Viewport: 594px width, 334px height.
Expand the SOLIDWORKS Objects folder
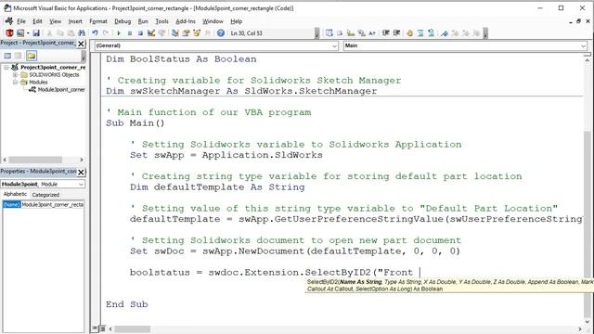point(15,75)
